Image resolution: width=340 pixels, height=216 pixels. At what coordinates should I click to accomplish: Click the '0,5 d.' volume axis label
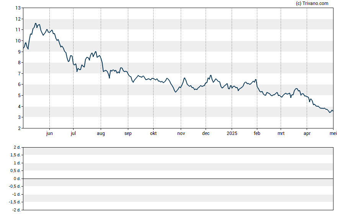click(15, 171)
